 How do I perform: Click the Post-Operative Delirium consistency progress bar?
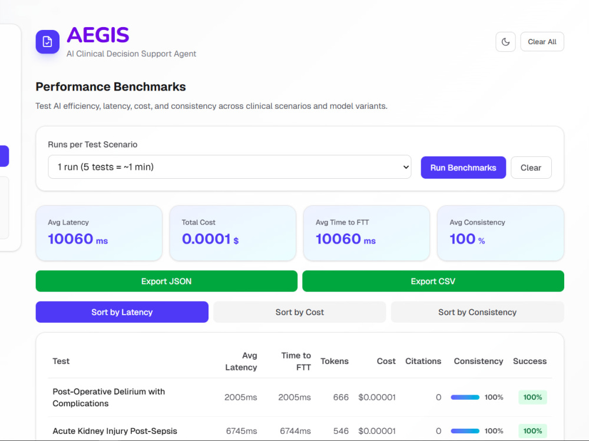(x=465, y=397)
